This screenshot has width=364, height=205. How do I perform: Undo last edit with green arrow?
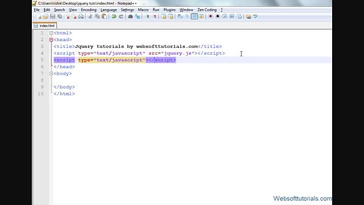[114, 17]
